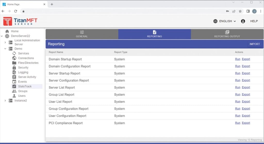Click the Groups people icon

[x=14, y=91]
